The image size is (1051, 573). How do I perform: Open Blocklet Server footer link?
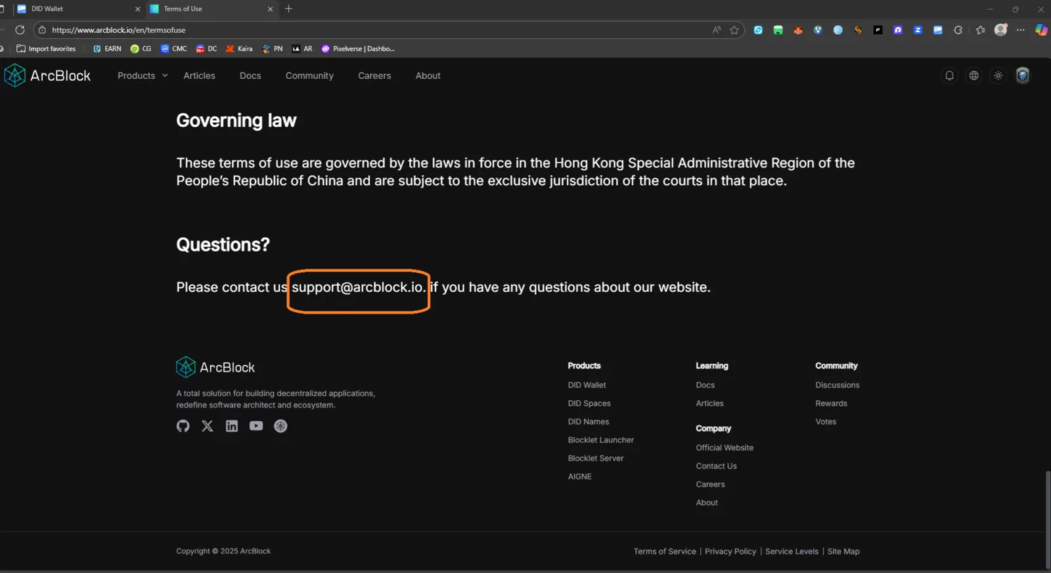click(x=596, y=459)
